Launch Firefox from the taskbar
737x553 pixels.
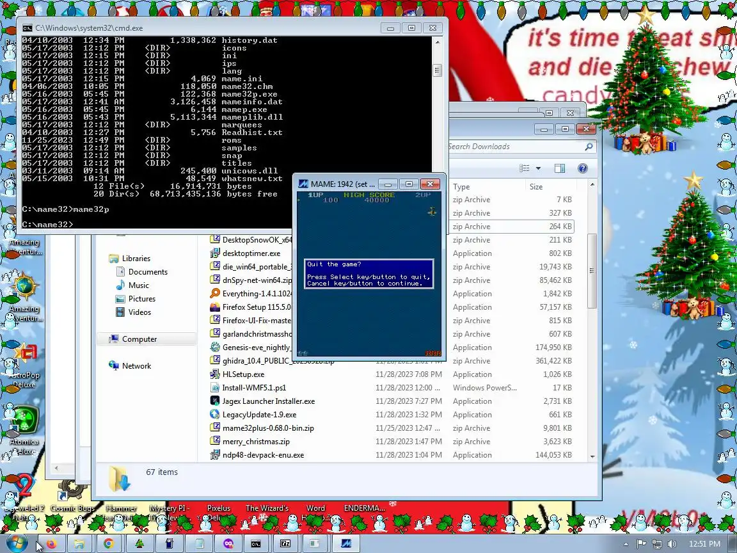pyautogui.click(x=51, y=543)
